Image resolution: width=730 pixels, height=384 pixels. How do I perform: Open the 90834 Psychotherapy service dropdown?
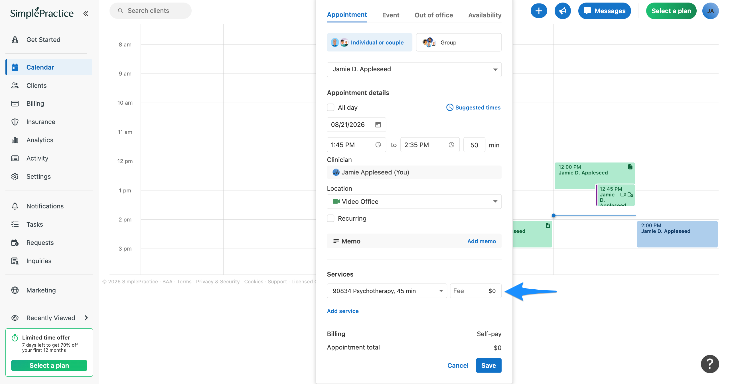pyautogui.click(x=387, y=291)
